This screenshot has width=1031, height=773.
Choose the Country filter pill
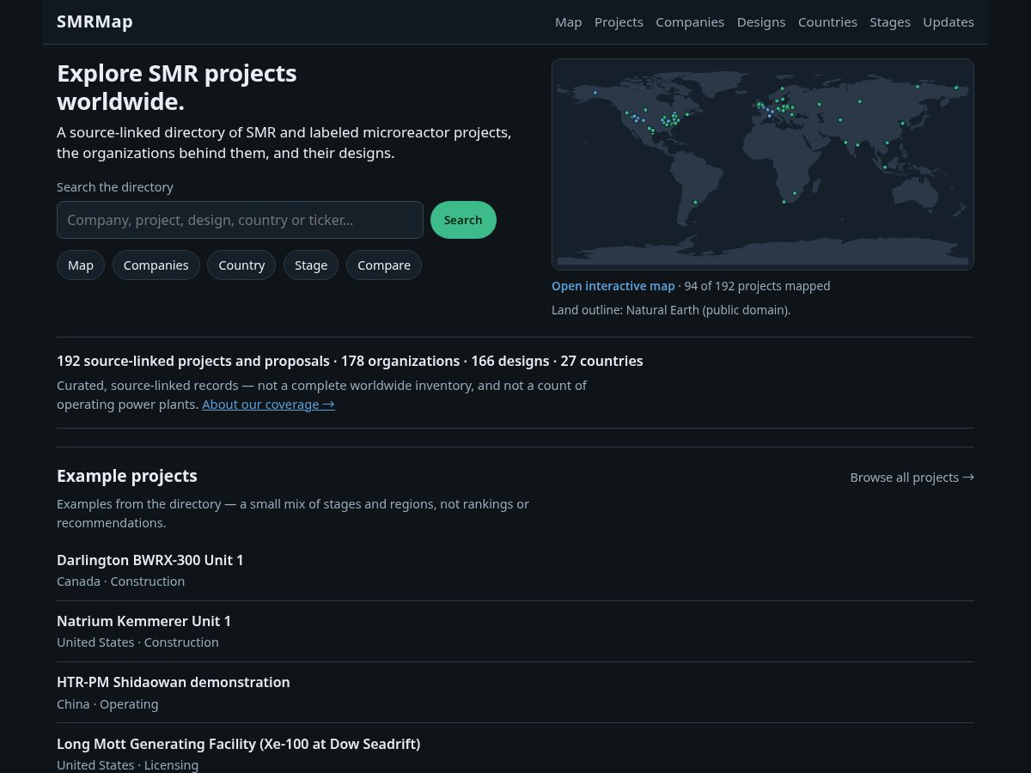pos(241,265)
